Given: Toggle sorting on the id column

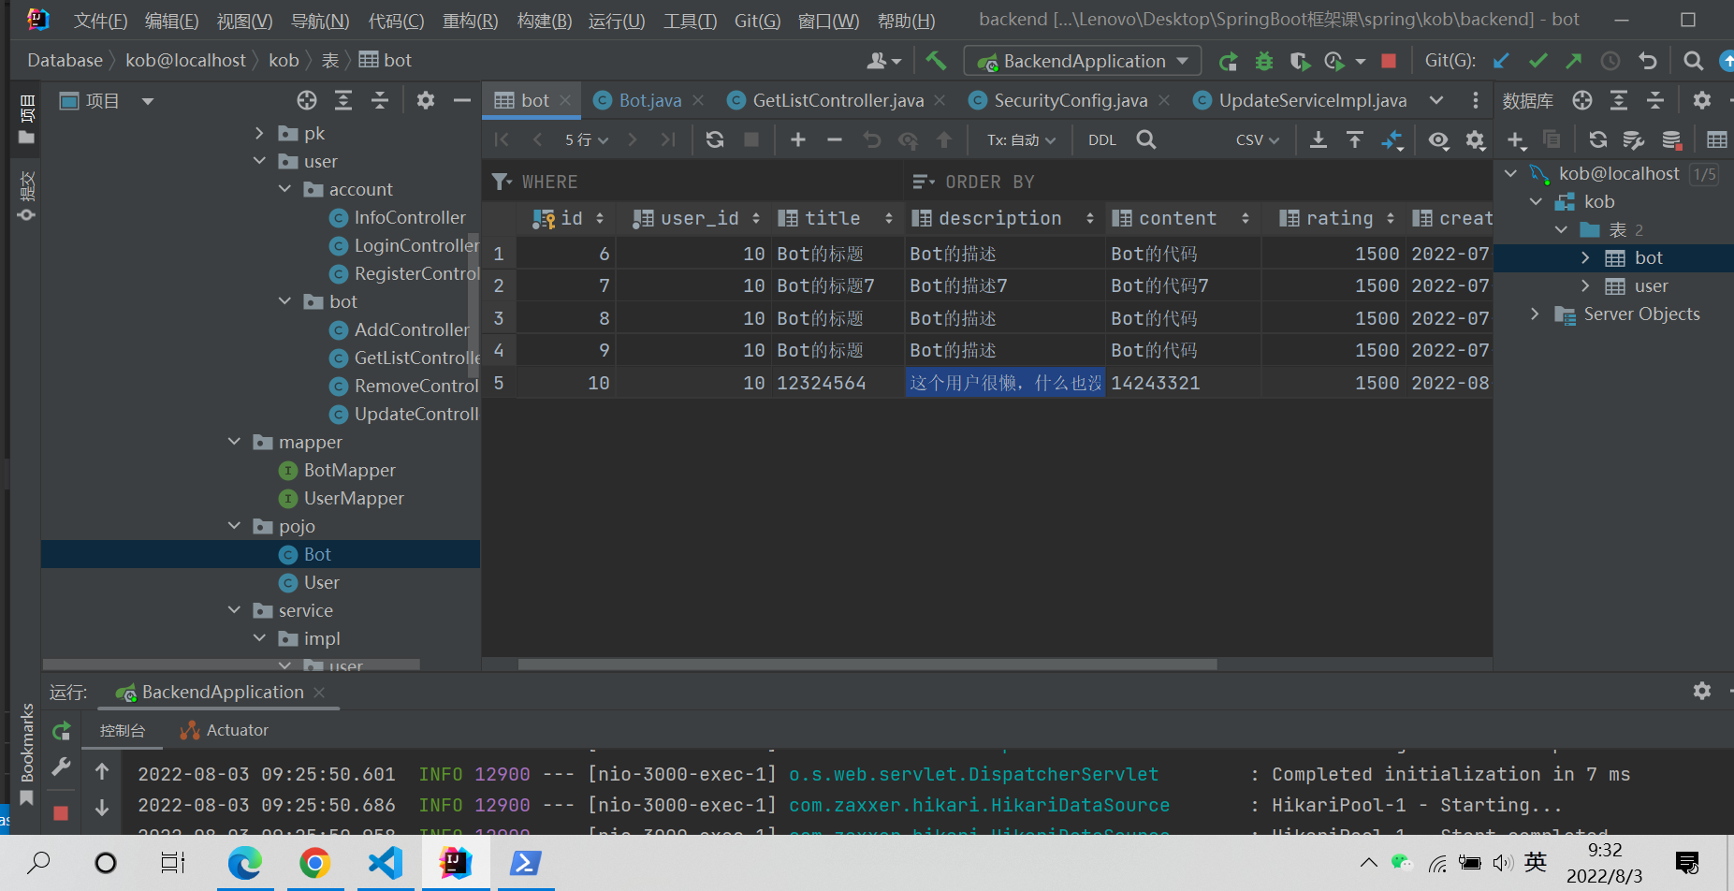Looking at the screenshot, I should [600, 217].
